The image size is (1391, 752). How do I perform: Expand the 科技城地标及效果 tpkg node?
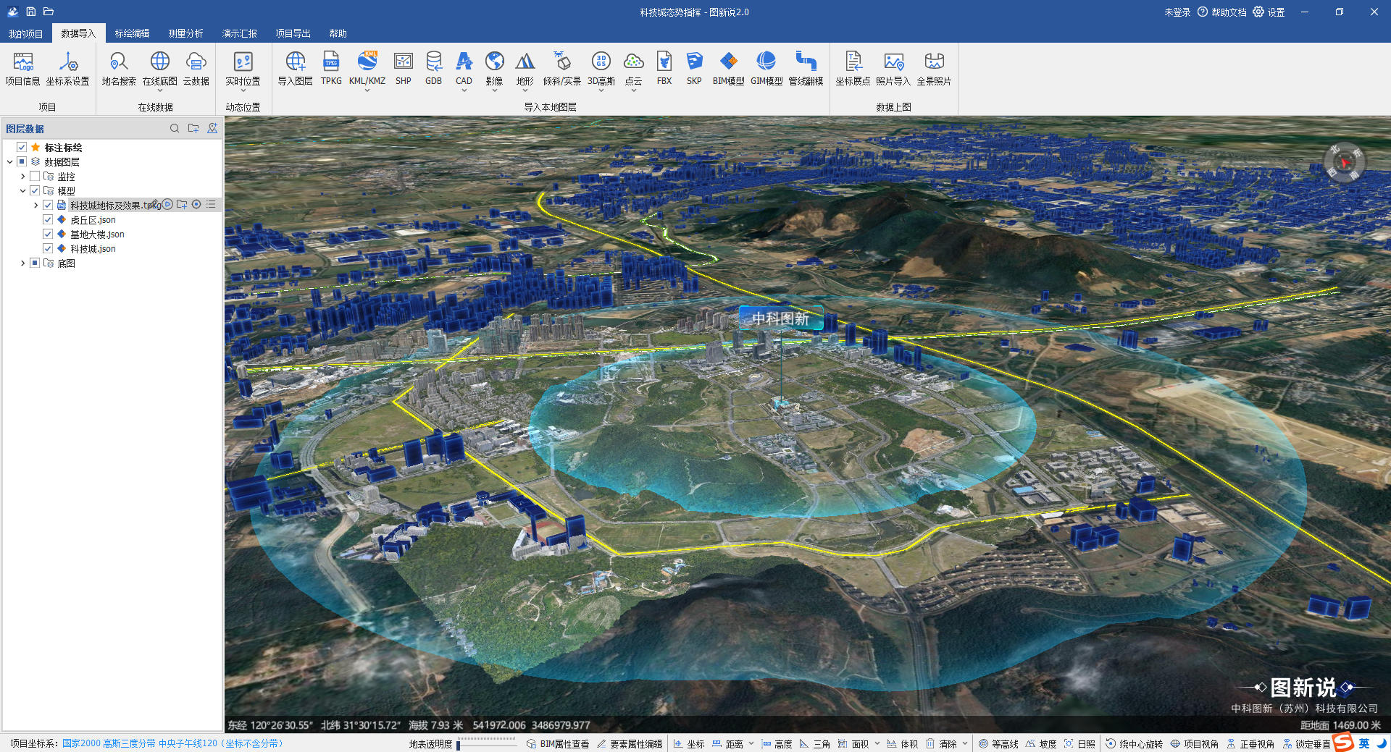tap(35, 205)
